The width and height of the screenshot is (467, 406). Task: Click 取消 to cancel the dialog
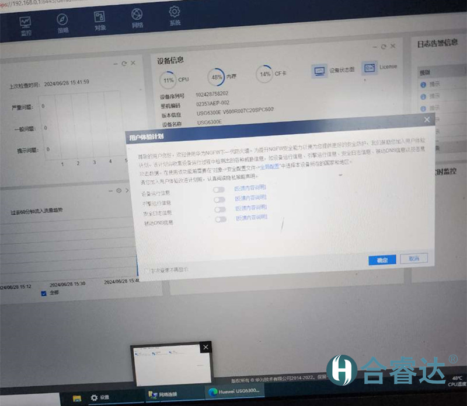pyautogui.click(x=414, y=258)
